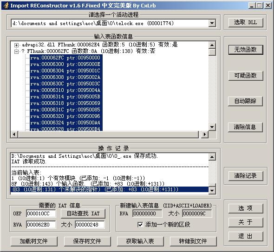Viewport: 274px width, 252px height.
Task: Click the OEP input field
Action: (41, 213)
